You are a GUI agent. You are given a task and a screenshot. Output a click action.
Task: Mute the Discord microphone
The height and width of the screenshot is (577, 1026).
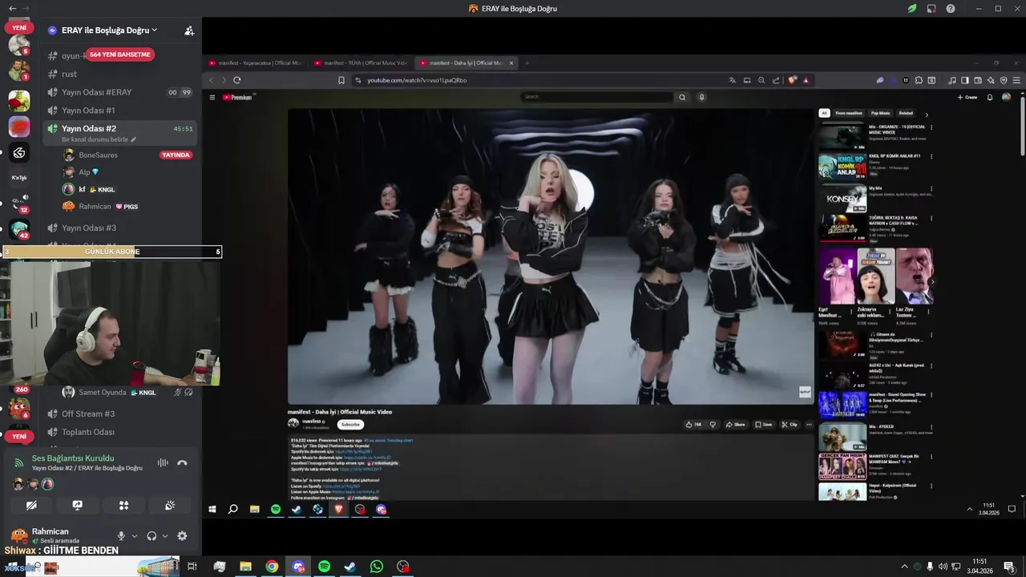(121, 536)
